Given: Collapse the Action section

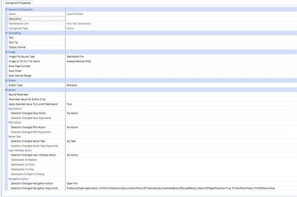Looking at the screenshot, I should click(x=6, y=90).
